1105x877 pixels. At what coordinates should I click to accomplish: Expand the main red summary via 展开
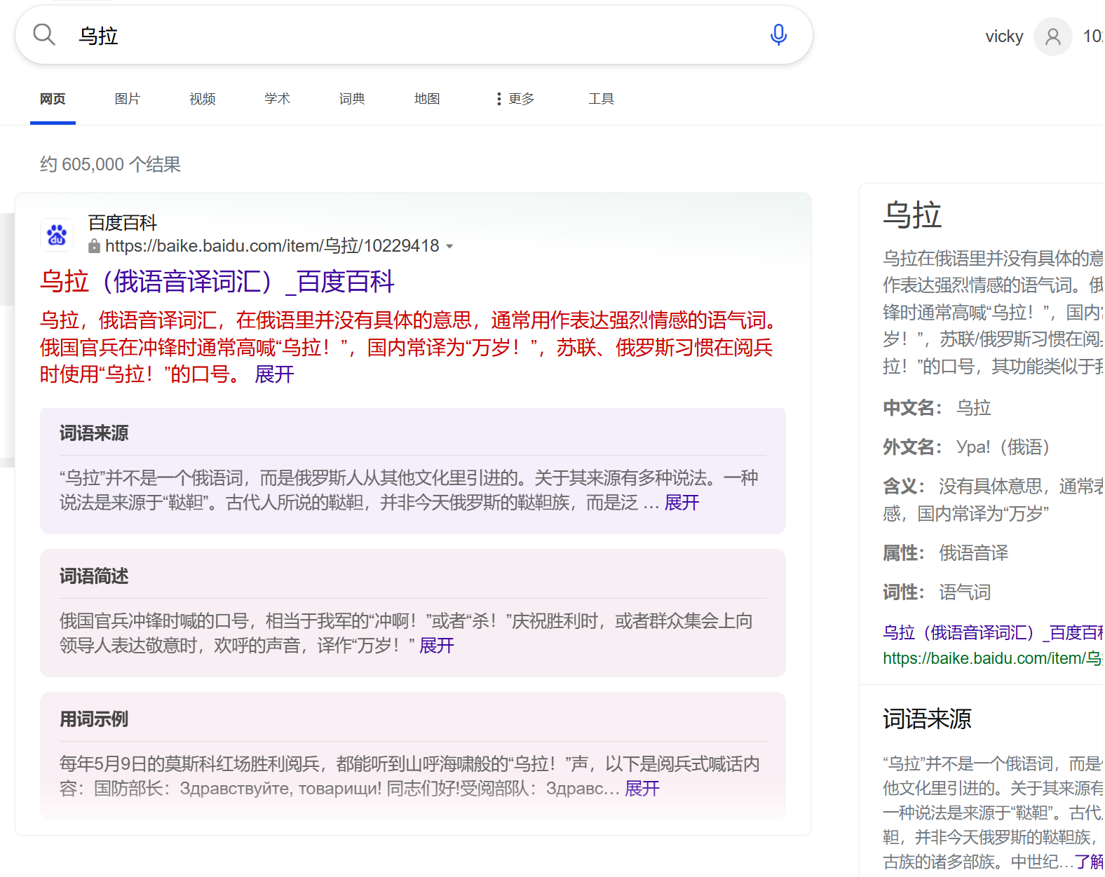point(274,374)
